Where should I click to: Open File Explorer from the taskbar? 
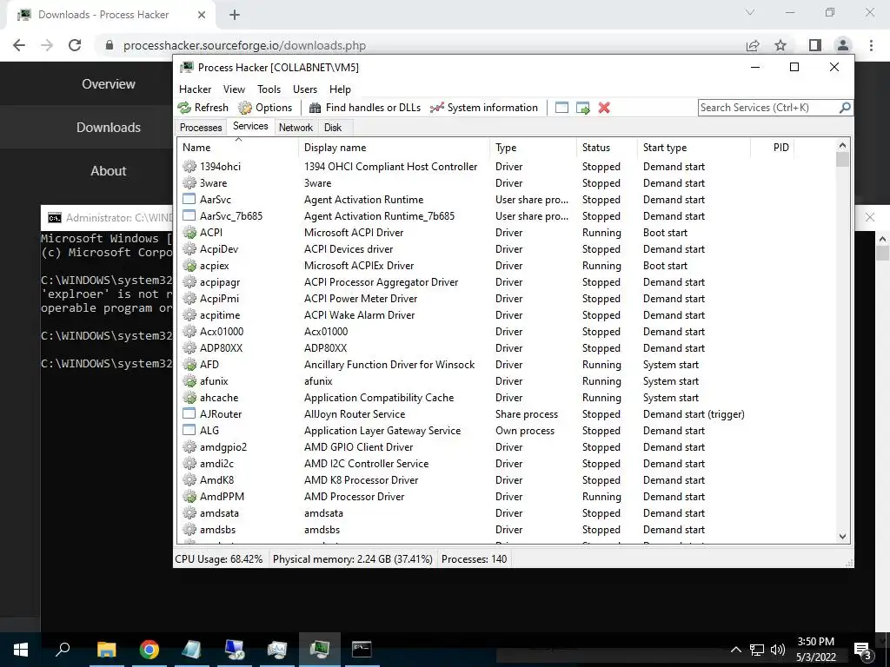106,649
